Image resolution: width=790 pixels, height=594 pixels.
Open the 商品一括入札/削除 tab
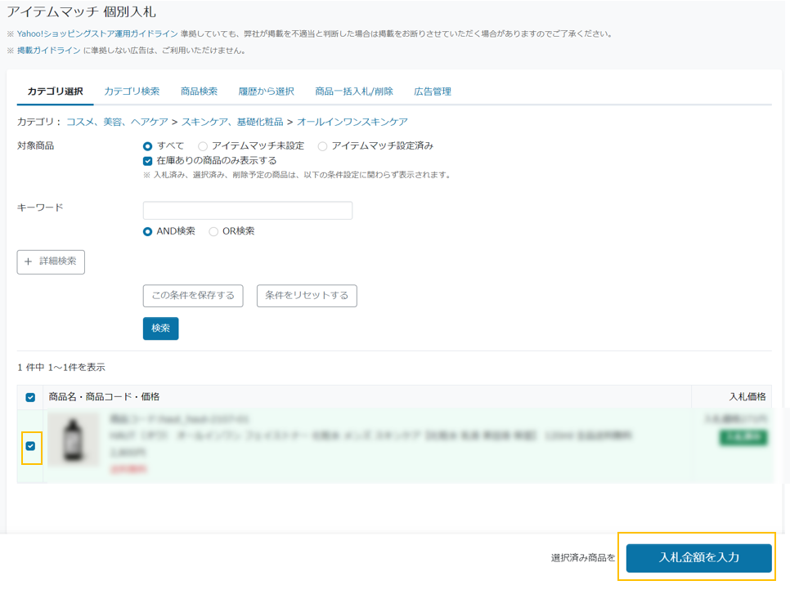(353, 92)
